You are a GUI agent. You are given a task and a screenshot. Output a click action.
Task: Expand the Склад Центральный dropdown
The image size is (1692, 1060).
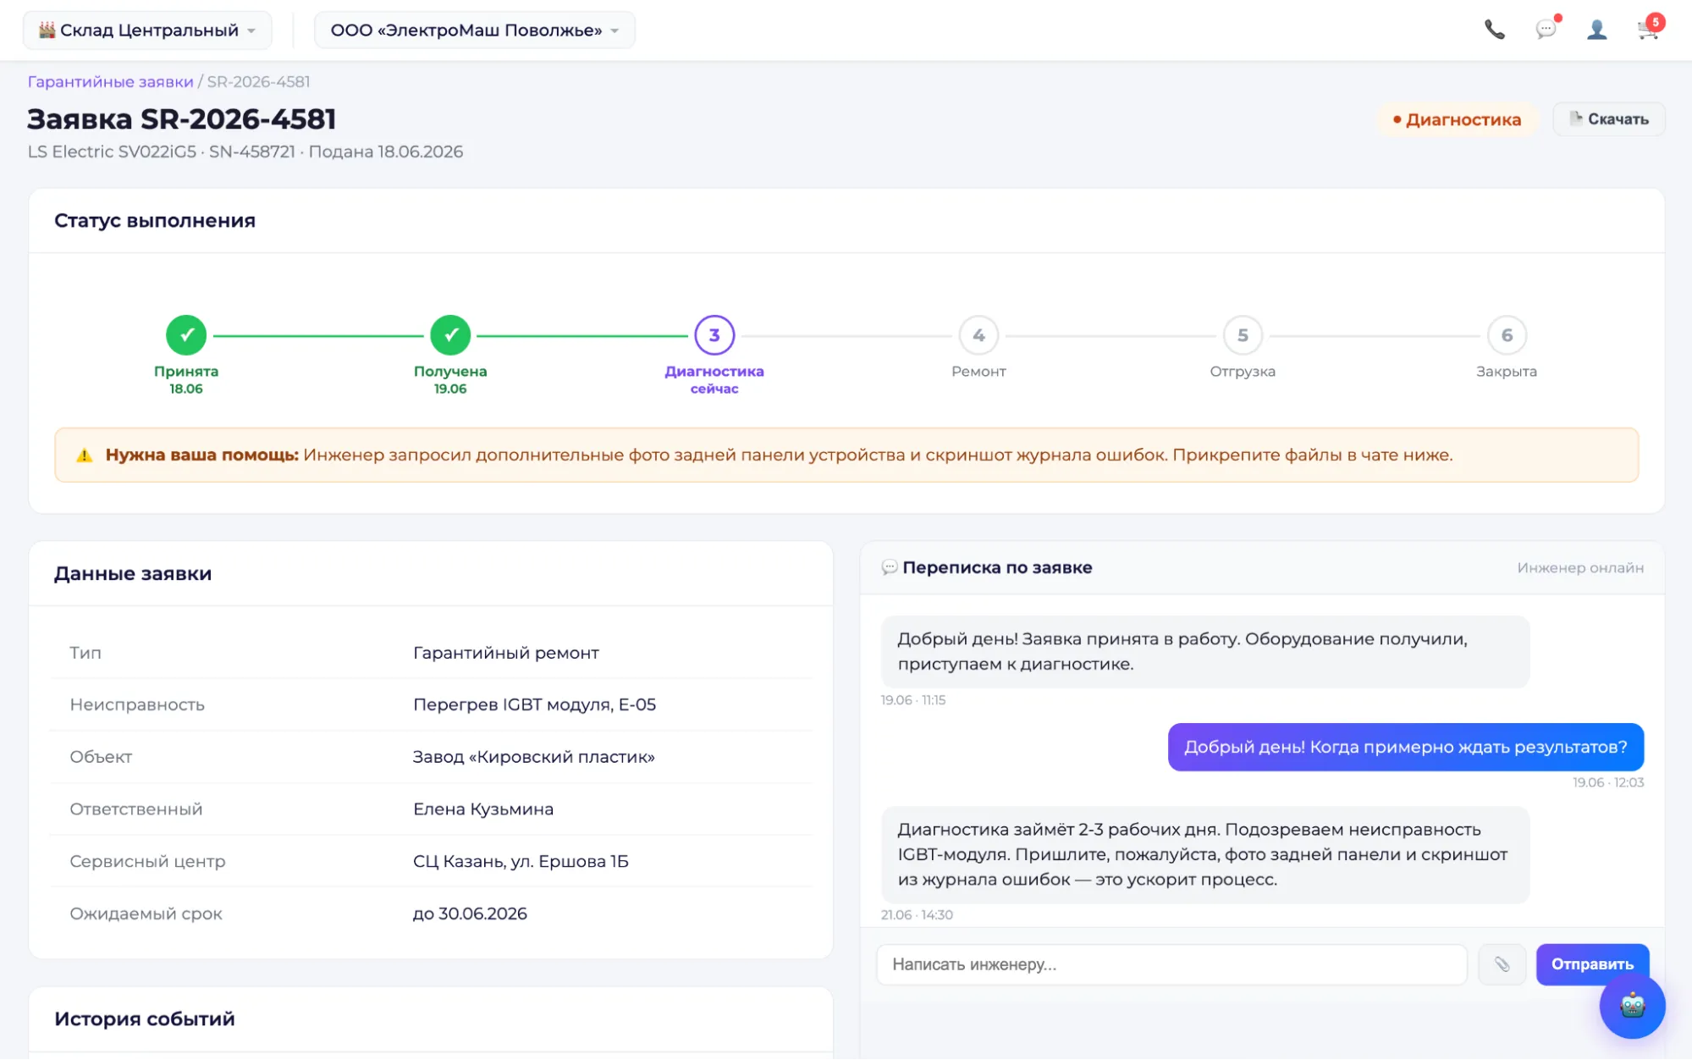147,30
